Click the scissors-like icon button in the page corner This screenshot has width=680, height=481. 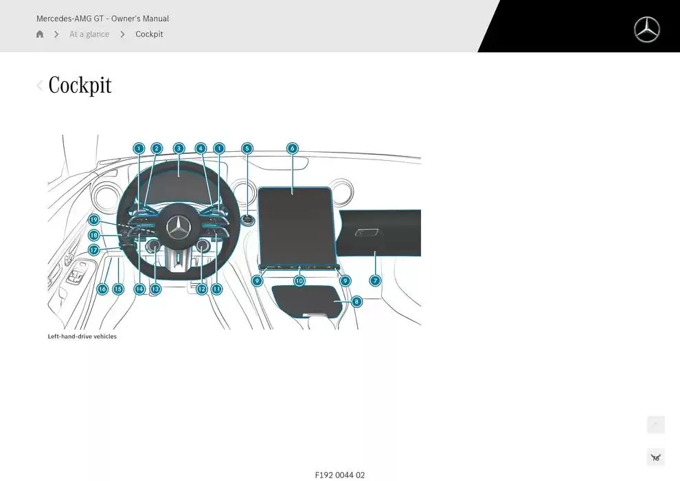click(655, 457)
